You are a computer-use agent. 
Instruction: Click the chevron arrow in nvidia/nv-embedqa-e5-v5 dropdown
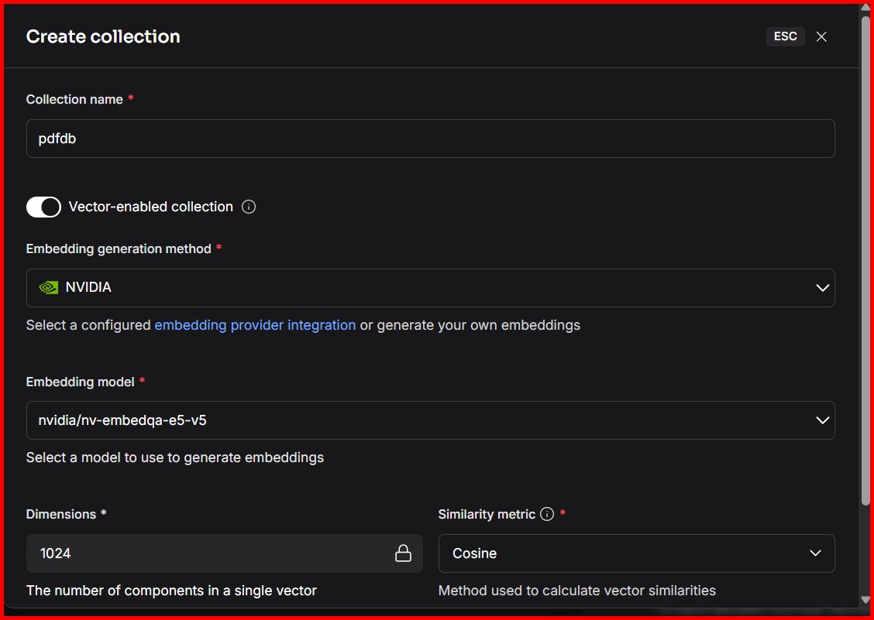tap(822, 420)
